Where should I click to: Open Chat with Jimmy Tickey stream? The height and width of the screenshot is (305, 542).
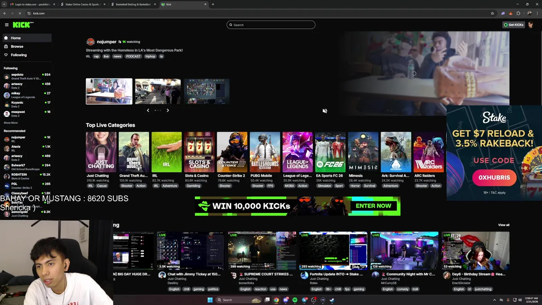(x=191, y=250)
